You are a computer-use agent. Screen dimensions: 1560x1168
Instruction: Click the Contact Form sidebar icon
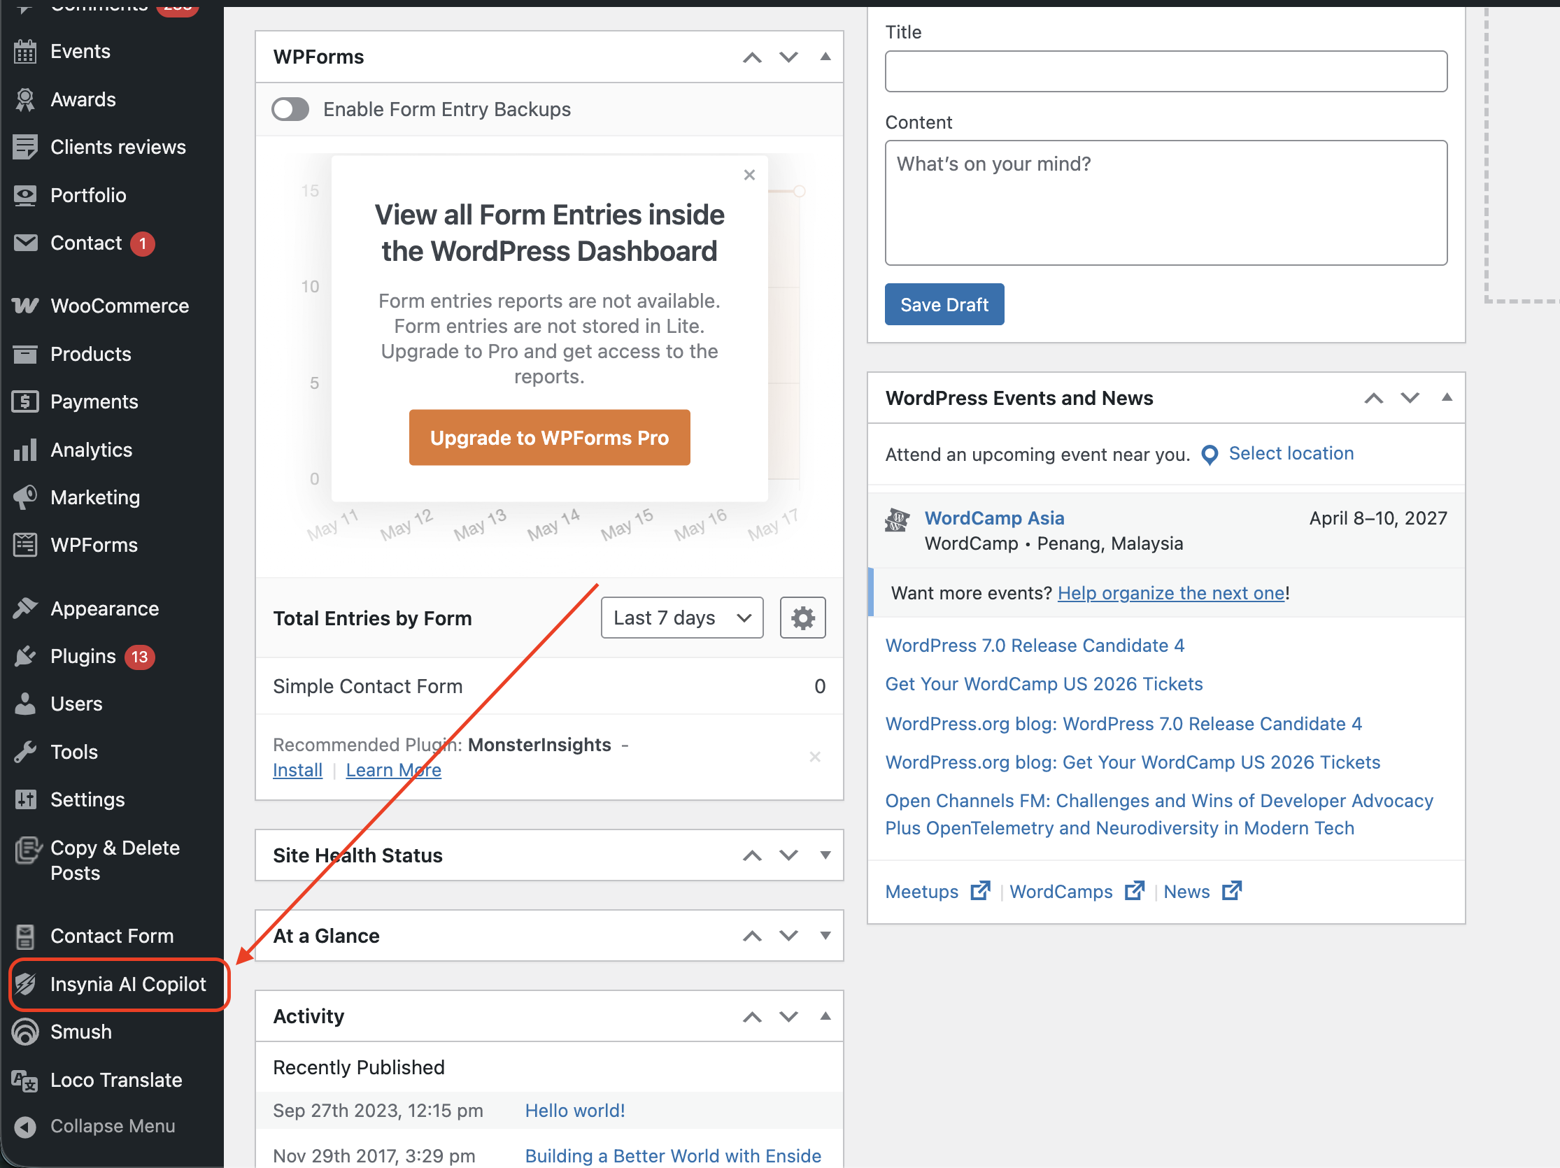coord(25,936)
